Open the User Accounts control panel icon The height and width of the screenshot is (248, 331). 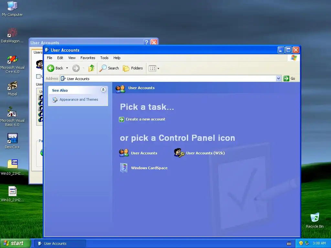124,153
